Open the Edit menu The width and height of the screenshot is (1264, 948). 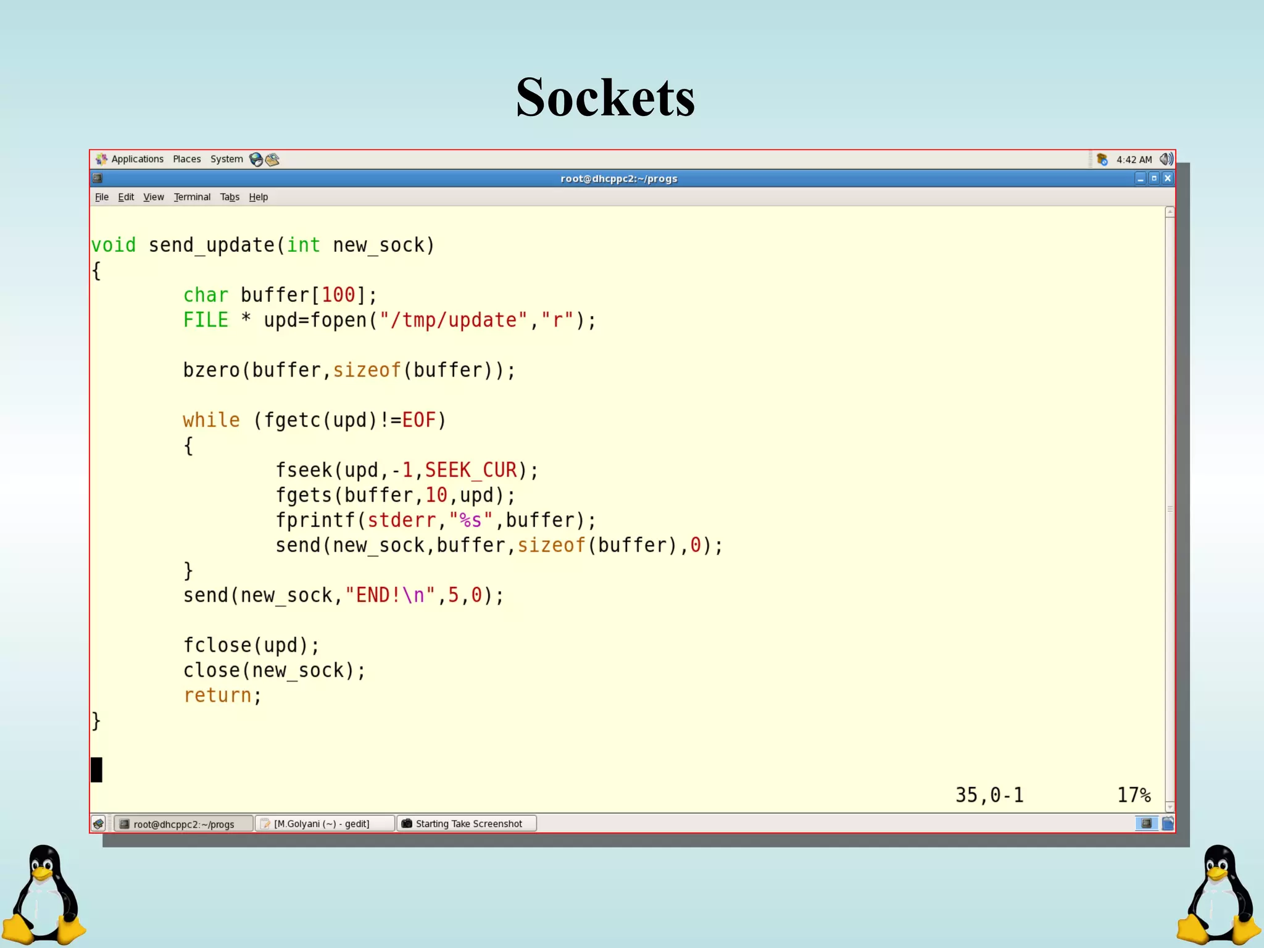pyautogui.click(x=126, y=197)
